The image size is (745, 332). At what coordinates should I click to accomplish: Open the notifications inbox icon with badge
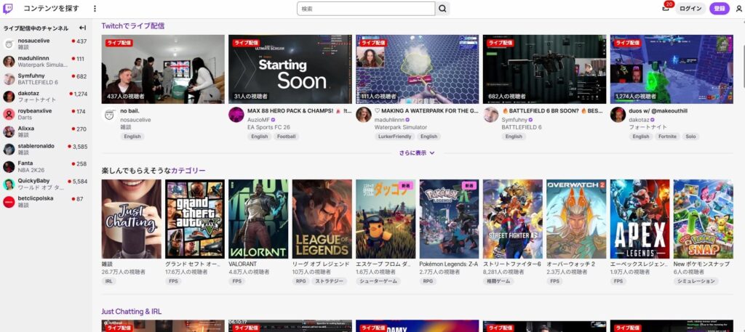(665, 9)
